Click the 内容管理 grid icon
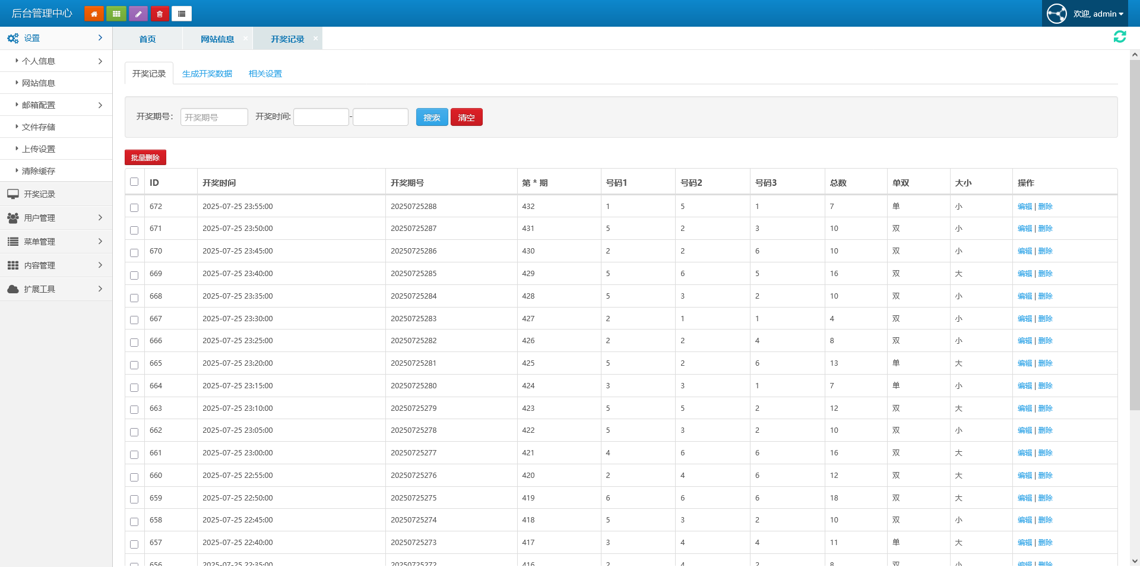 [x=12, y=265]
